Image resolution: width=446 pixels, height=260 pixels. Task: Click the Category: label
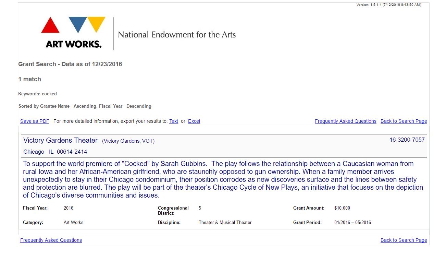[x=33, y=222]
